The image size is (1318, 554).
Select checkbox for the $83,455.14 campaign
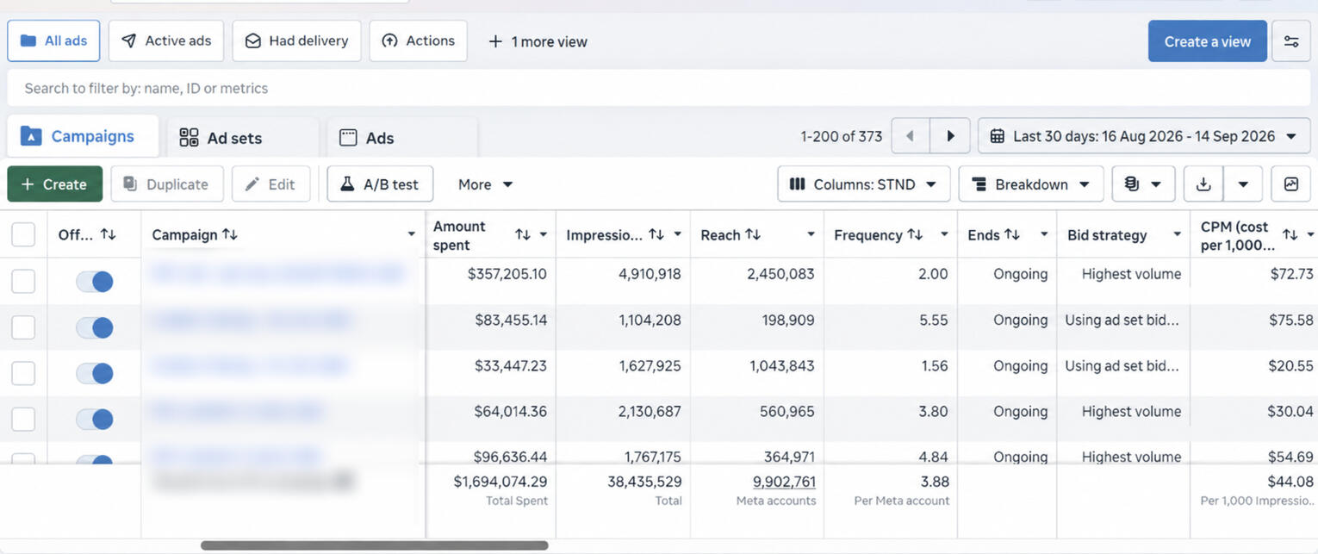coord(23,327)
